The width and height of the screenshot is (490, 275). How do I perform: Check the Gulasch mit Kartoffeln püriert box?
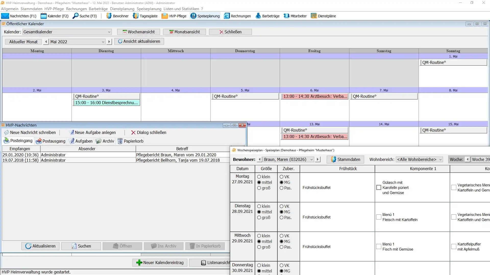379,188
